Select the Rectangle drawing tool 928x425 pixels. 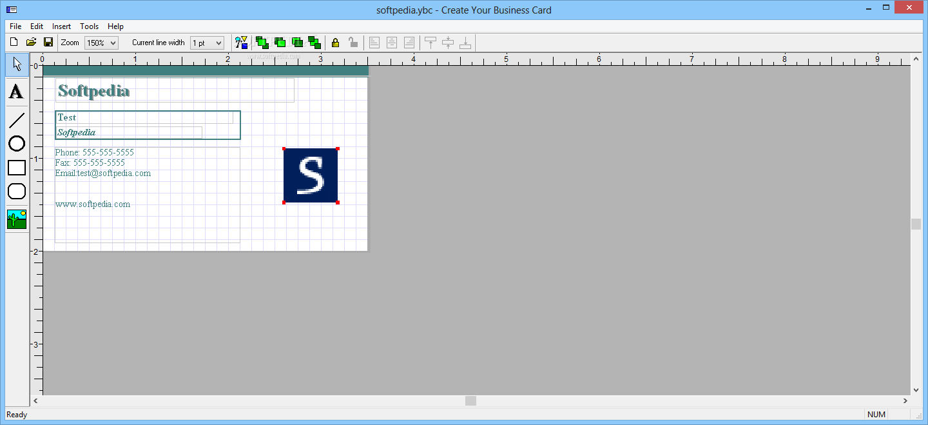click(x=17, y=168)
